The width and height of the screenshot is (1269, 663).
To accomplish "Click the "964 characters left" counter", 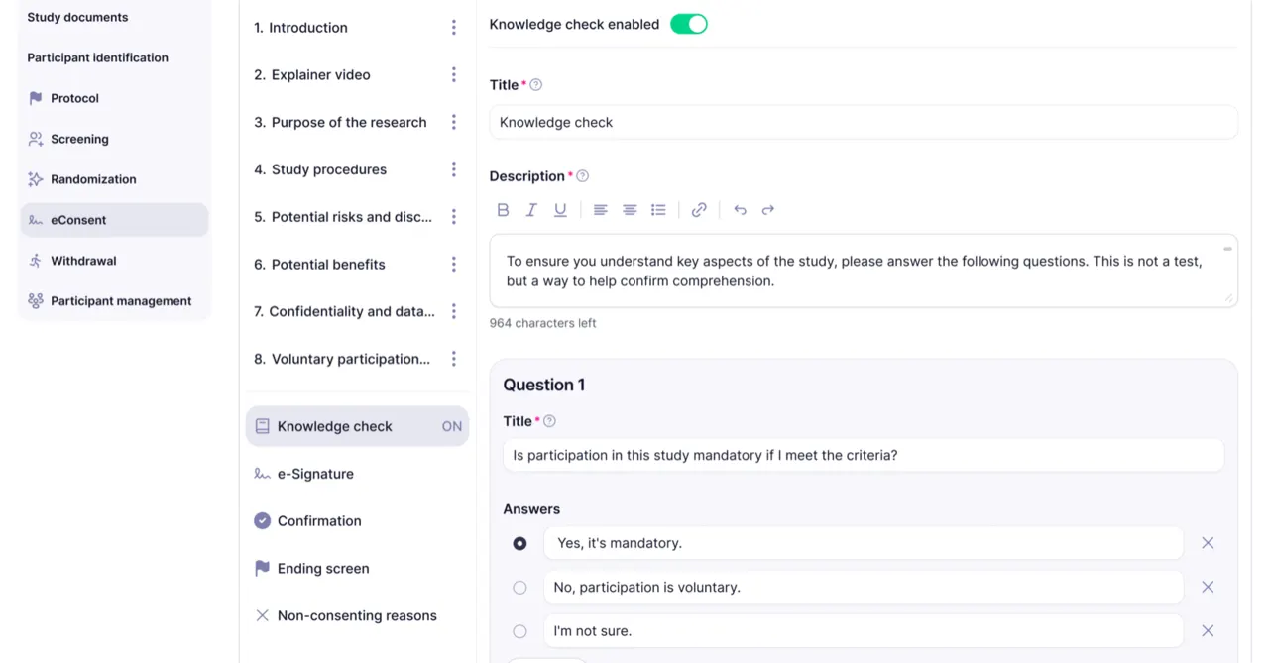I will [542, 323].
